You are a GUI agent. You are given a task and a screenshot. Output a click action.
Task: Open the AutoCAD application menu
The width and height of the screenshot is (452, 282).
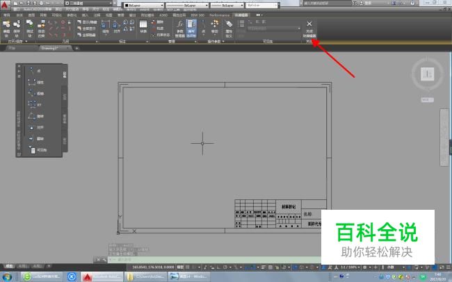[x=5, y=5]
